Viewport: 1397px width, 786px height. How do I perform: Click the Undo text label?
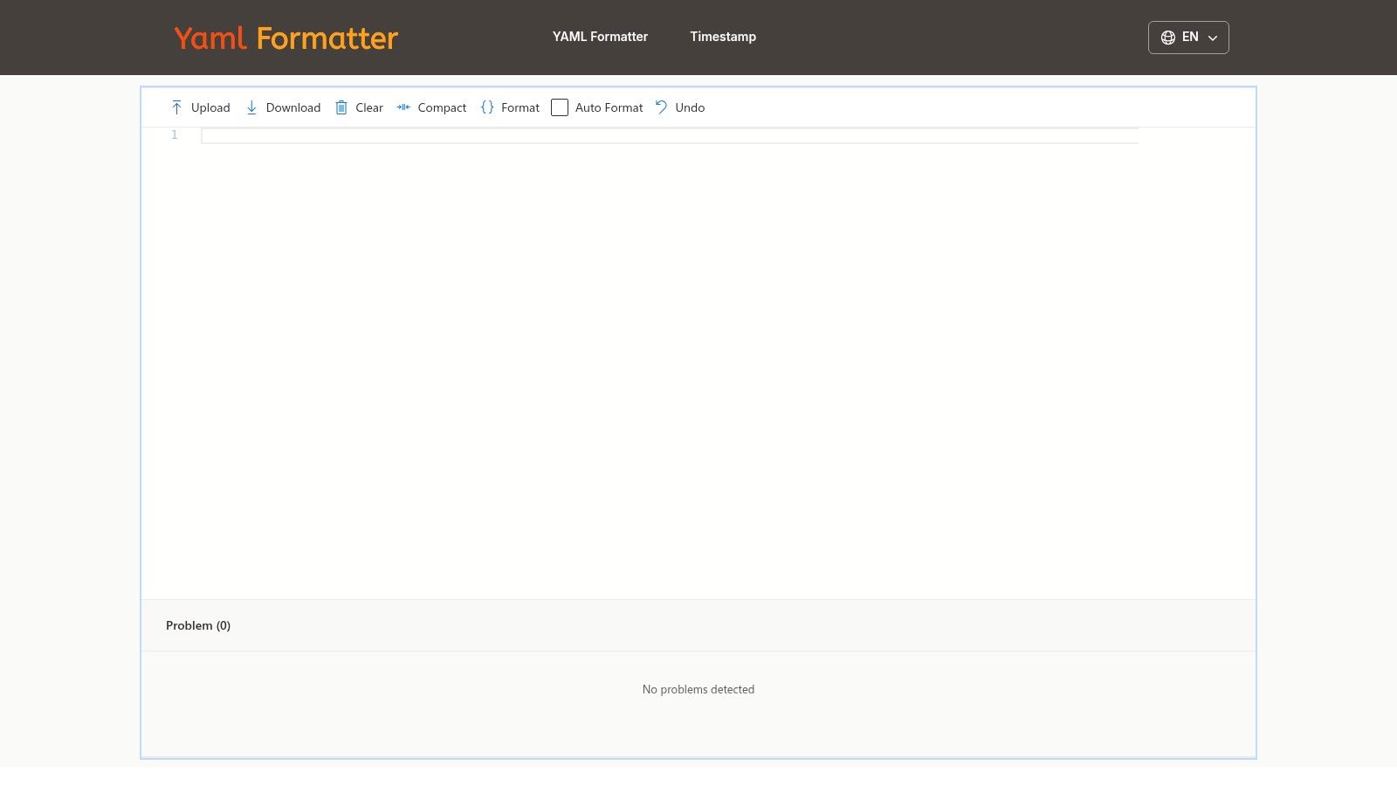pos(690,107)
